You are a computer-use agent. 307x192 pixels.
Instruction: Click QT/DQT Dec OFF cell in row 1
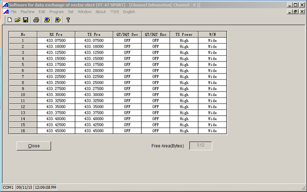127,40
